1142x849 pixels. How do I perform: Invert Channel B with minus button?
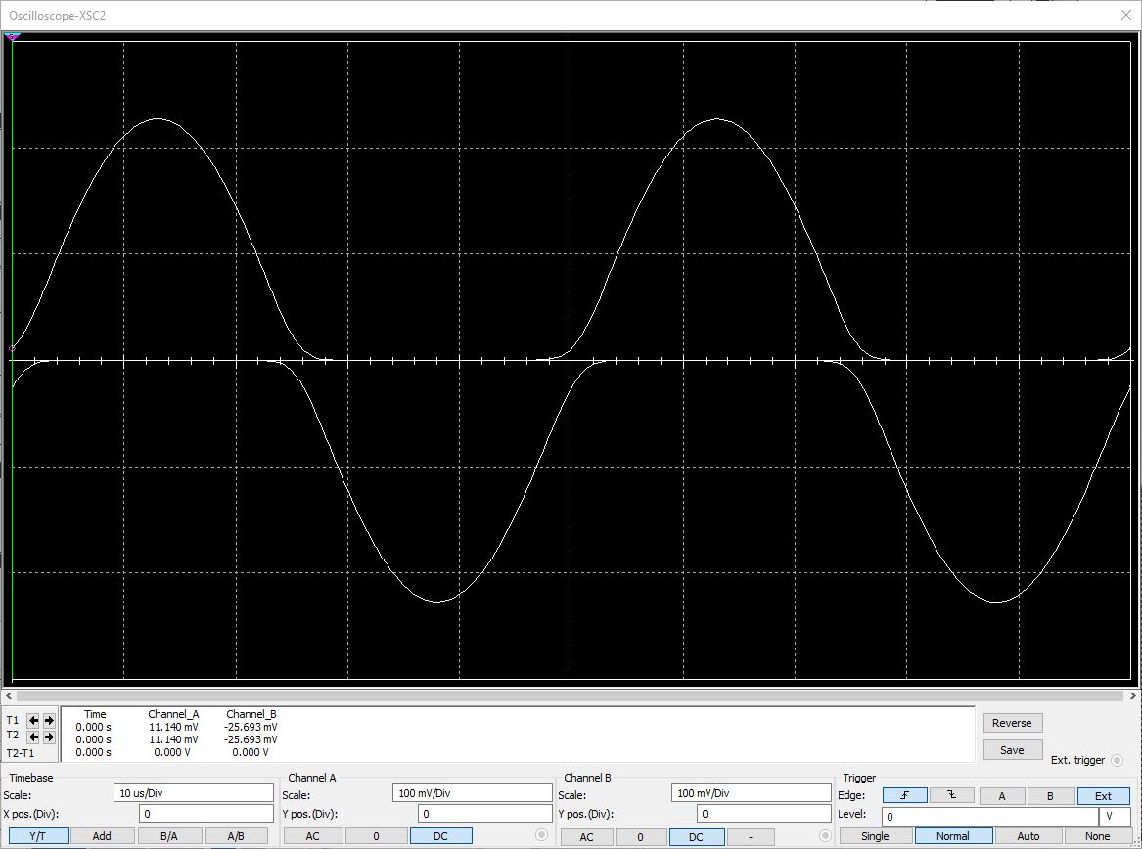tap(751, 836)
